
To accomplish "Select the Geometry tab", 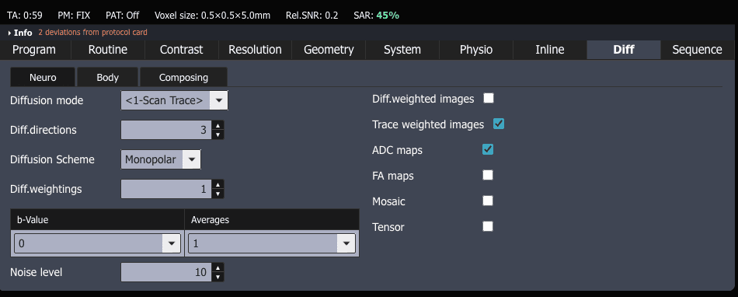I will (329, 50).
